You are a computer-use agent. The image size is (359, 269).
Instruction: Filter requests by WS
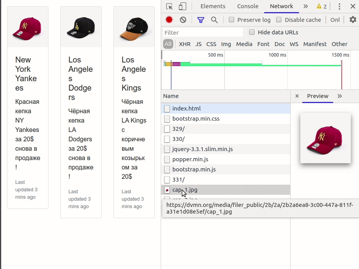[x=294, y=44]
